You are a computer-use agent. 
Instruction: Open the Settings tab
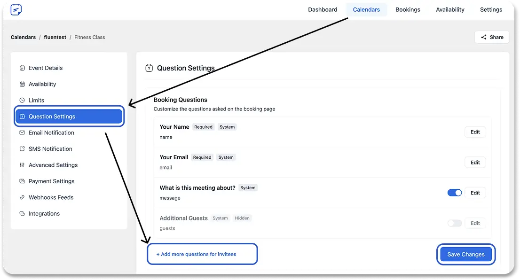click(x=491, y=9)
